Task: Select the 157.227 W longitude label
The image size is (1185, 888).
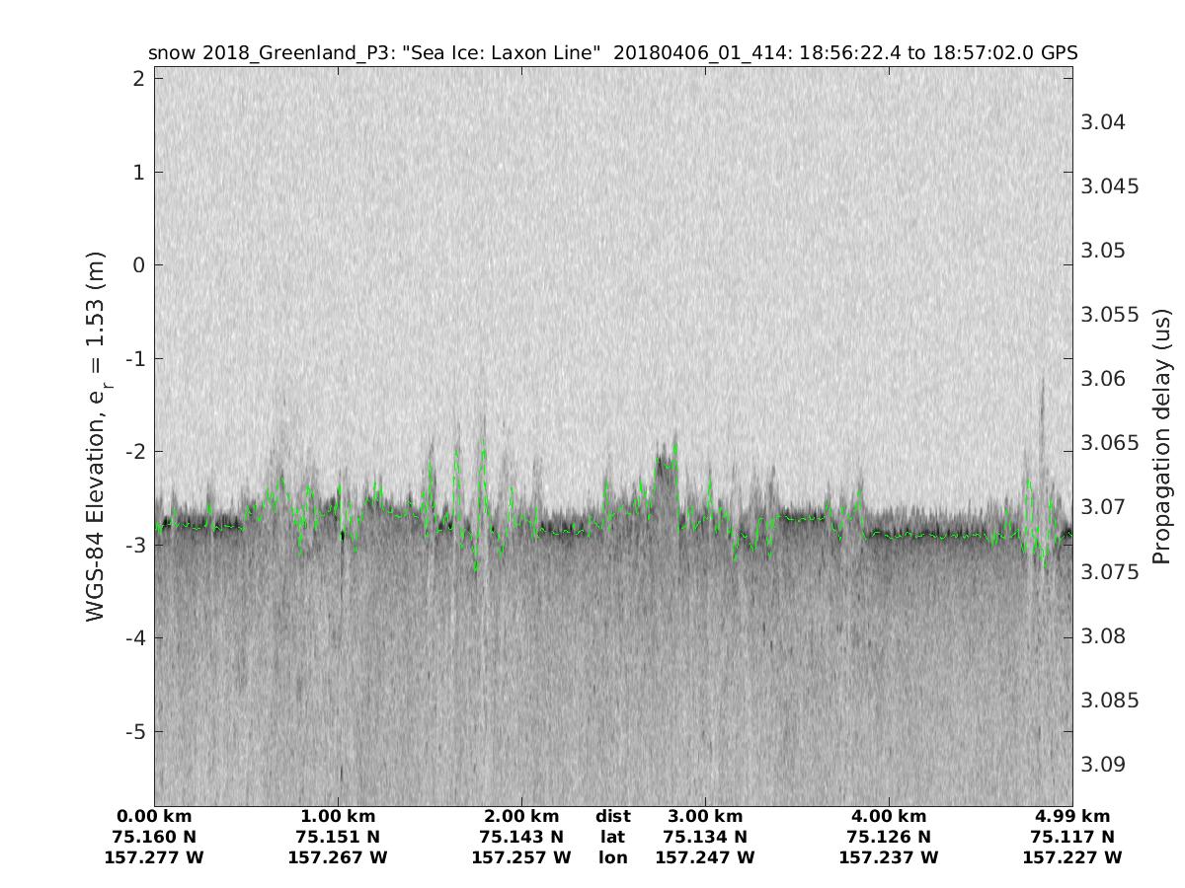Action: pos(1072,857)
